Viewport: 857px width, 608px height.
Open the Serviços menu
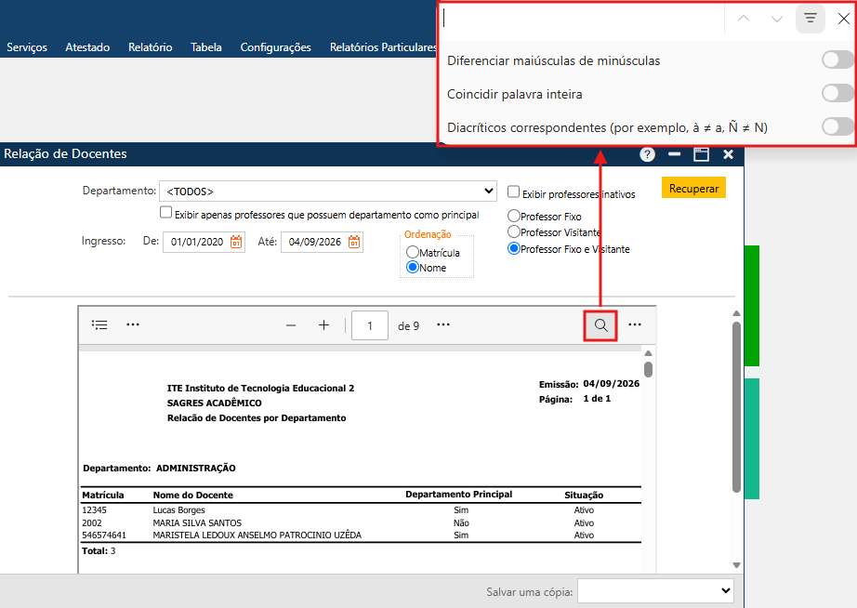27,47
